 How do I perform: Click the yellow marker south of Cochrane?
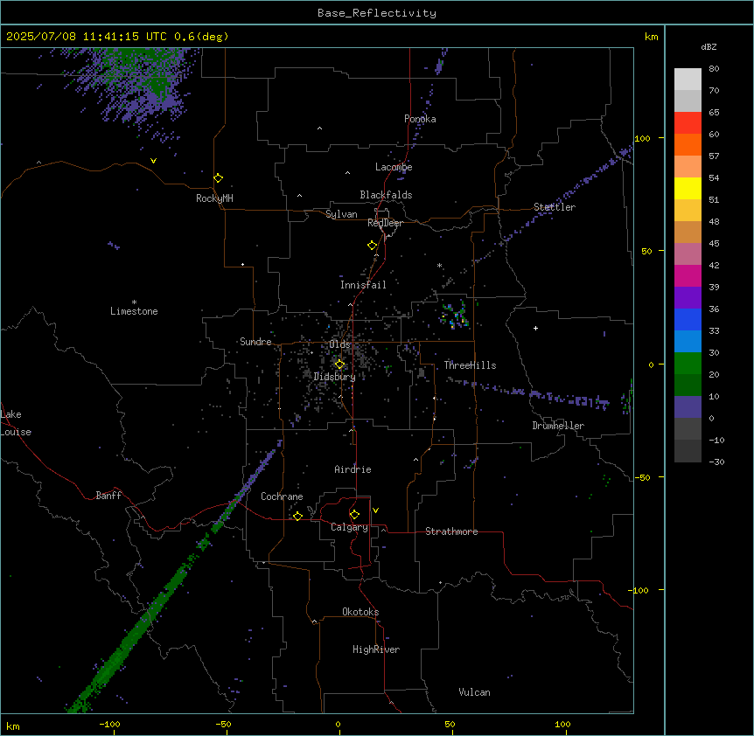tap(297, 516)
